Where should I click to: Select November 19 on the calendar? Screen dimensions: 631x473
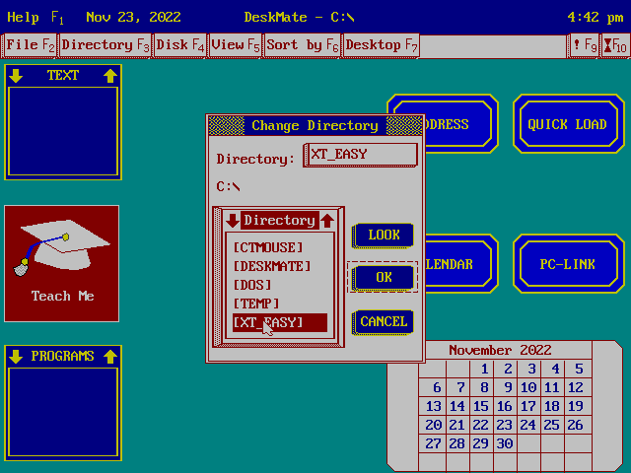(576, 406)
